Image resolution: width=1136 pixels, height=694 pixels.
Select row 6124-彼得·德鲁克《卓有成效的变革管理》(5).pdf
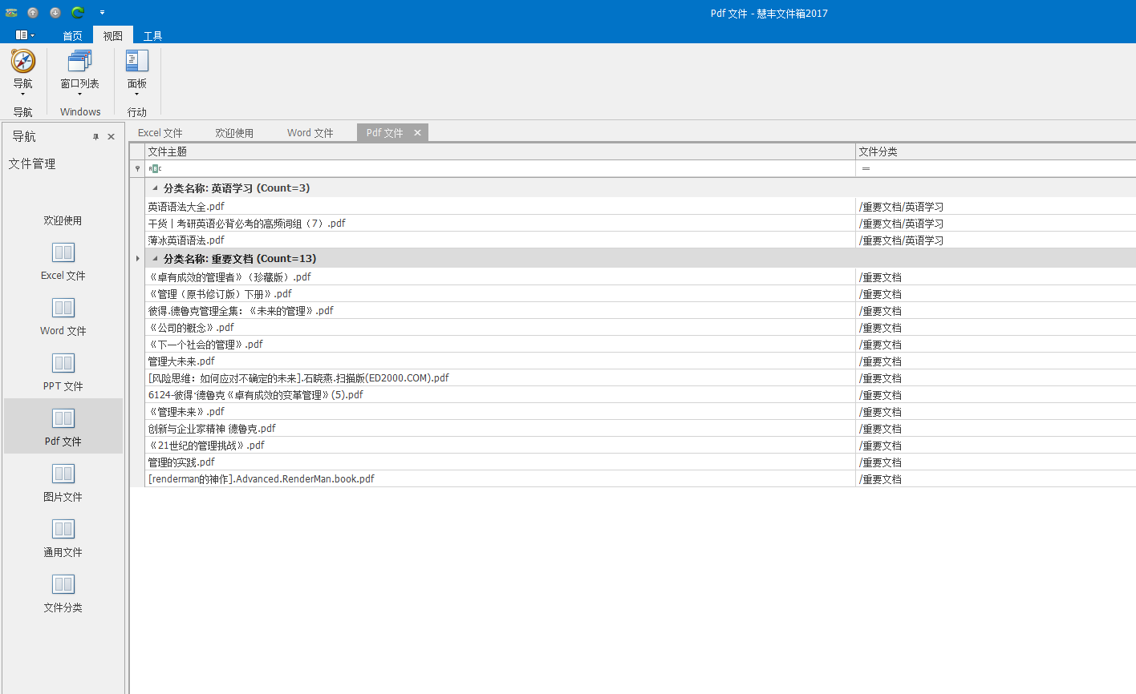pos(500,394)
